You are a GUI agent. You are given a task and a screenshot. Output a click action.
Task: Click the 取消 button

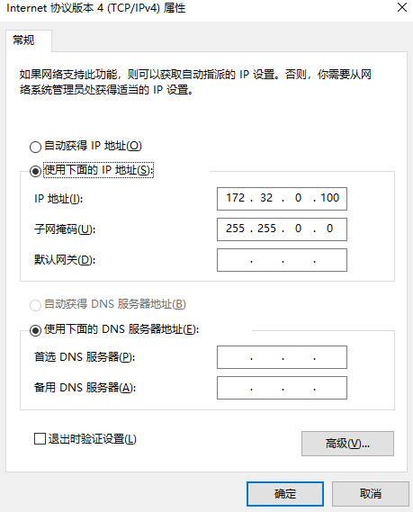pyautogui.click(x=370, y=493)
